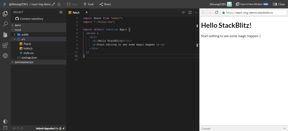Viewport: 288px width, 131px height.
Task: Open the Firebase sidebar icon
Action: coord(5,34)
